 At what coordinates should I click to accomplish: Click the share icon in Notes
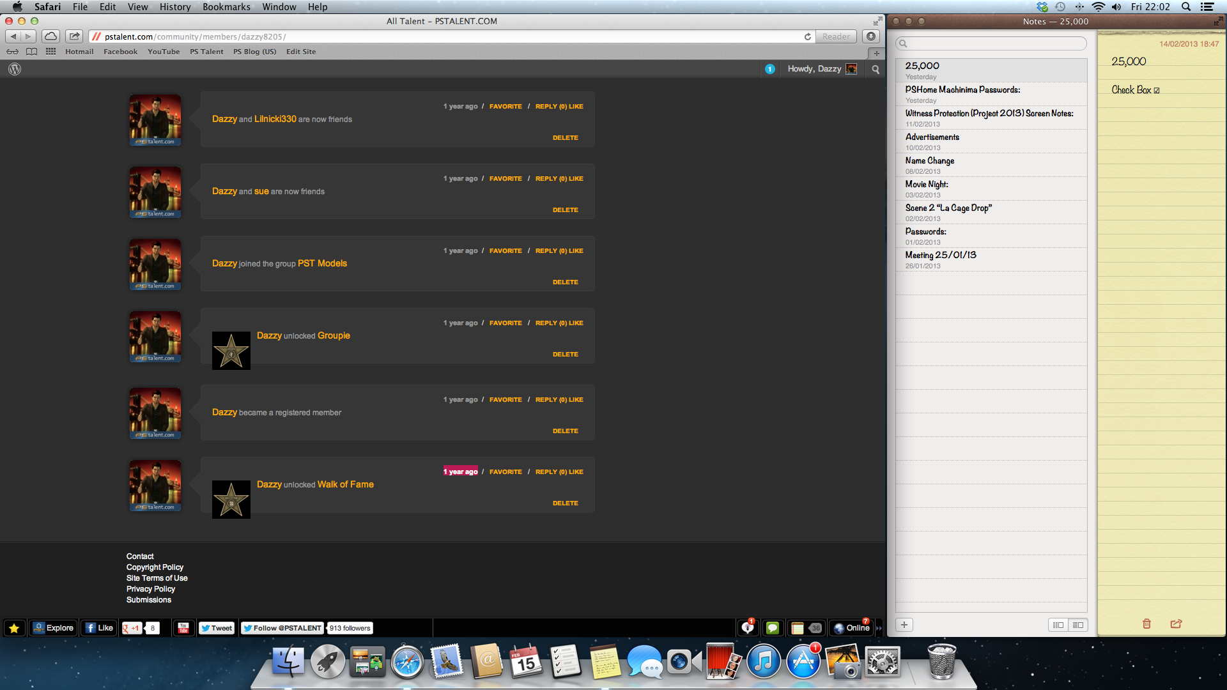(1176, 624)
